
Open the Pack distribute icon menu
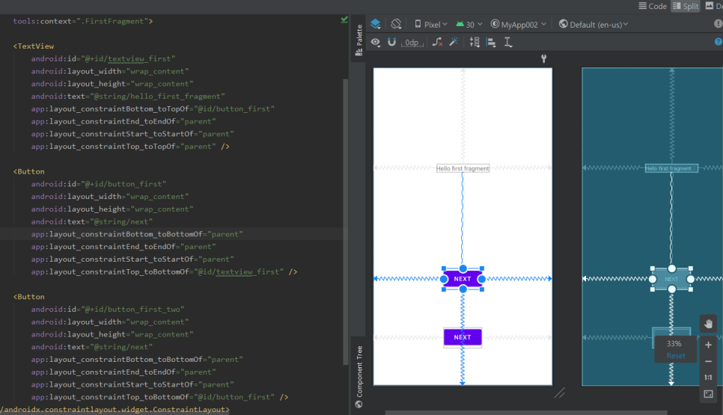pyautogui.click(x=475, y=43)
